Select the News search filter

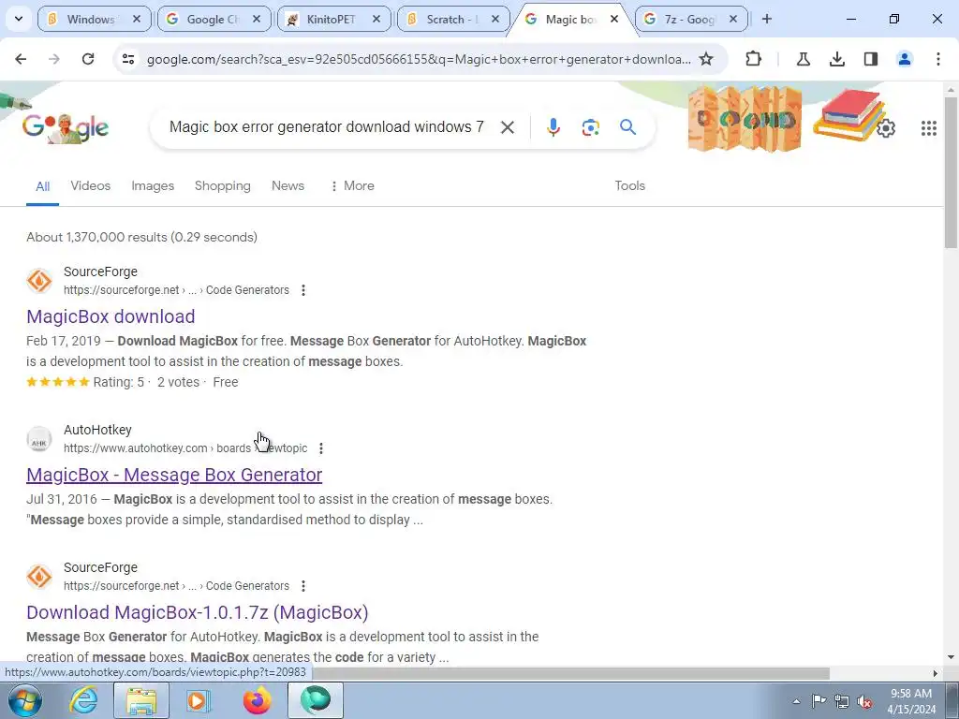[x=288, y=186]
